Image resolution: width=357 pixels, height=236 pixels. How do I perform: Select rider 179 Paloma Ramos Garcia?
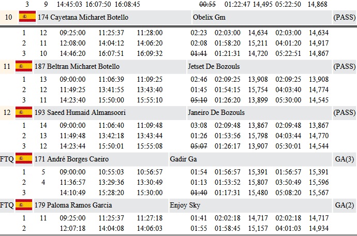(x=73, y=205)
